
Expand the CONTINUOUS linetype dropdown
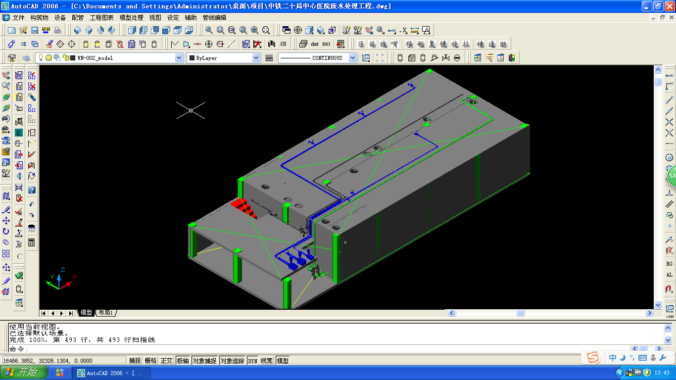pyautogui.click(x=352, y=58)
